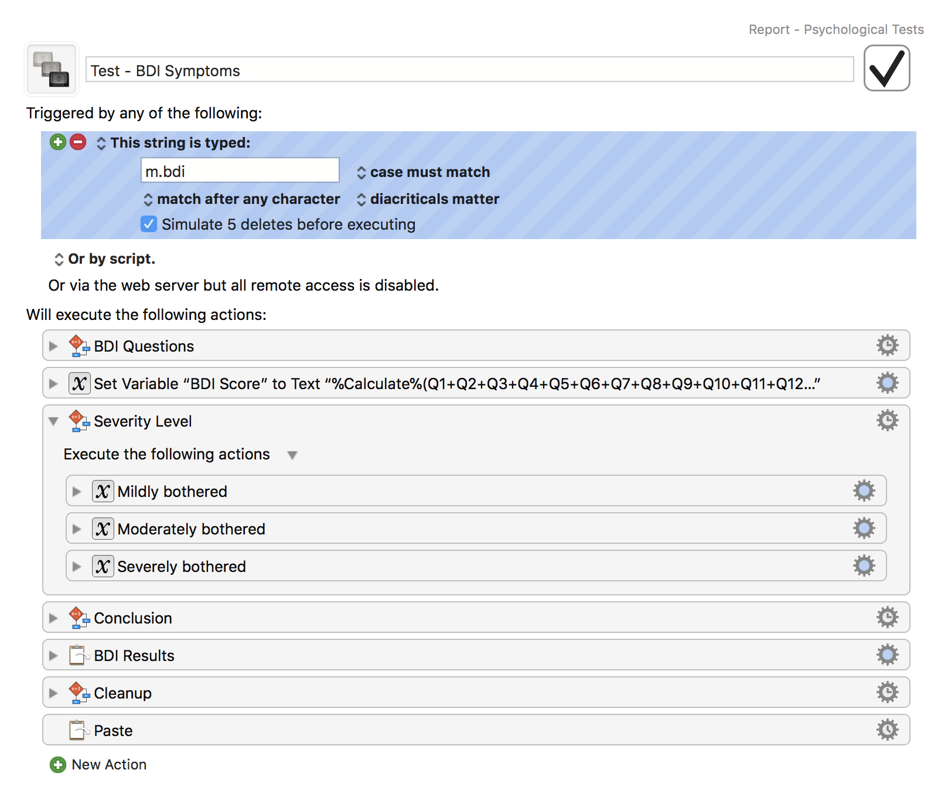Expand the Set Variable BDI Score action
This screenshot has height=797, width=948.
[53, 383]
